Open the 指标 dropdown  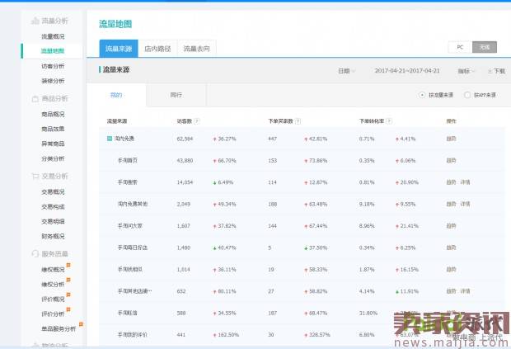466,71
